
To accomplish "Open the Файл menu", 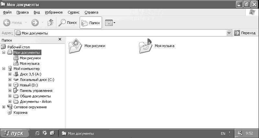I will tap(7, 12).
